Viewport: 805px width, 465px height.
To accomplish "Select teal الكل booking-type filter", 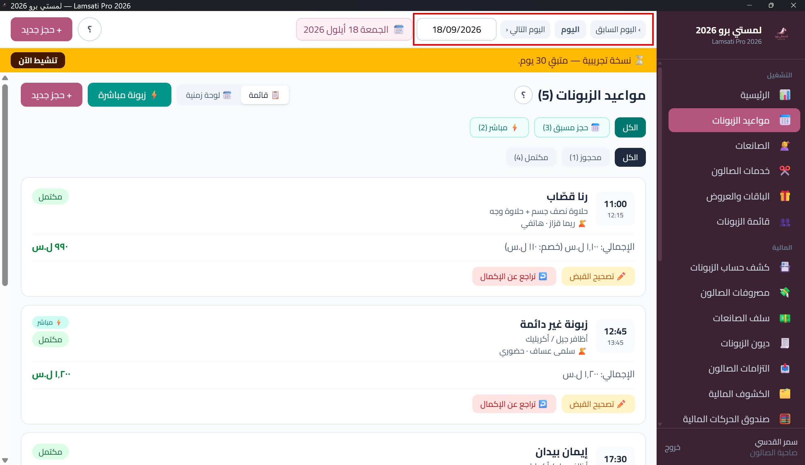I will click(630, 127).
